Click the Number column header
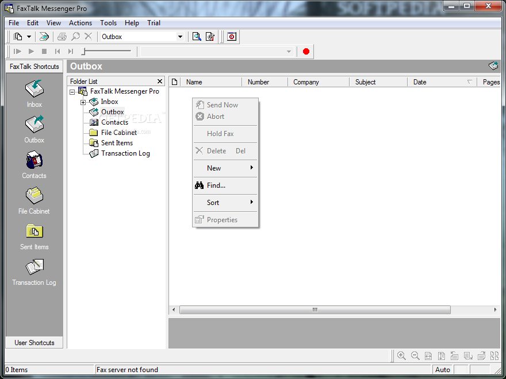 (x=264, y=82)
